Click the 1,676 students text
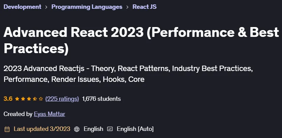The width and height of the screenshot is (282, 138). (101, 99)
